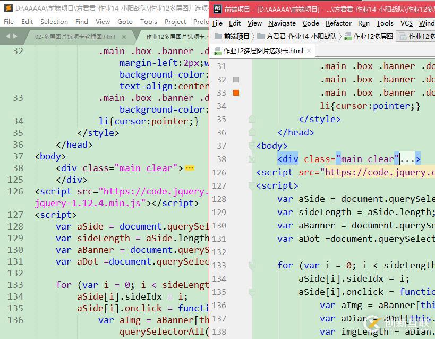Collapse body fold marker on line 37
435x339 pixels.
click(x=252, y=146)
